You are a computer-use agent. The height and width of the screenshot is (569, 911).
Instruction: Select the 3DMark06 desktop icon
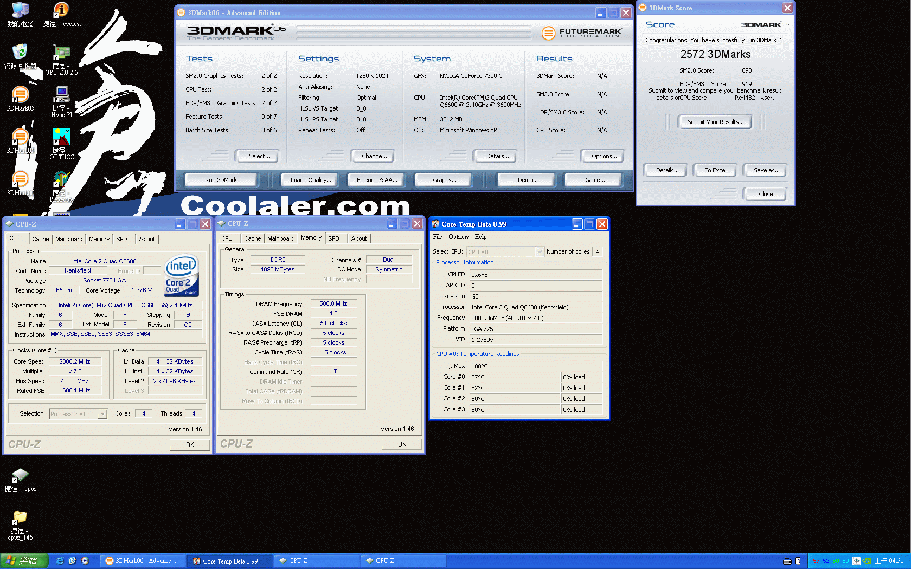(20, 183)
